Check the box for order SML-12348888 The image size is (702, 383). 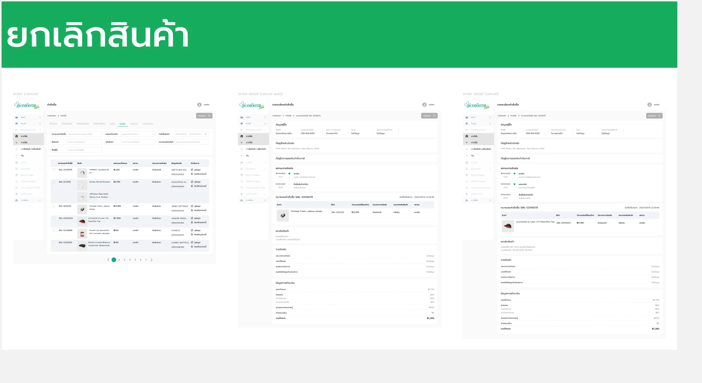tap(54, 230)
